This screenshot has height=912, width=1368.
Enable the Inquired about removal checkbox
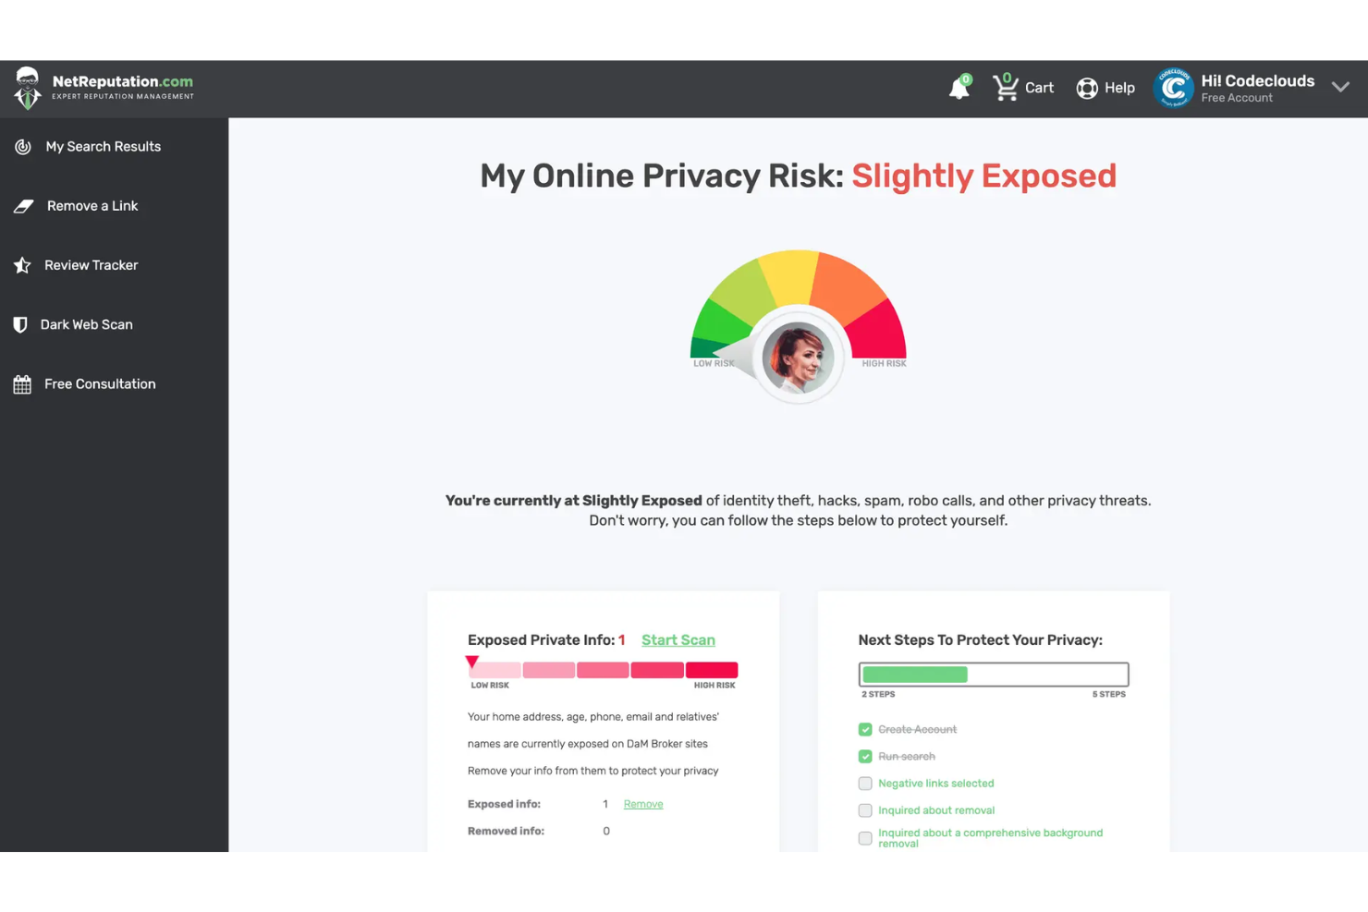[x=865, y=810]
